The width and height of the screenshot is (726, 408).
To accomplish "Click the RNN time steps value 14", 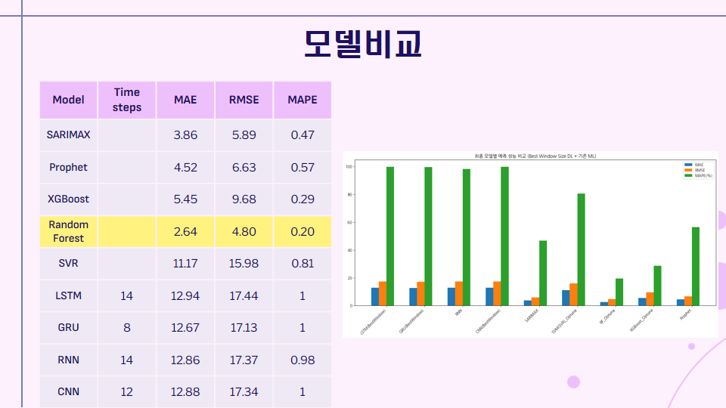I will click(x=127, y=360).
